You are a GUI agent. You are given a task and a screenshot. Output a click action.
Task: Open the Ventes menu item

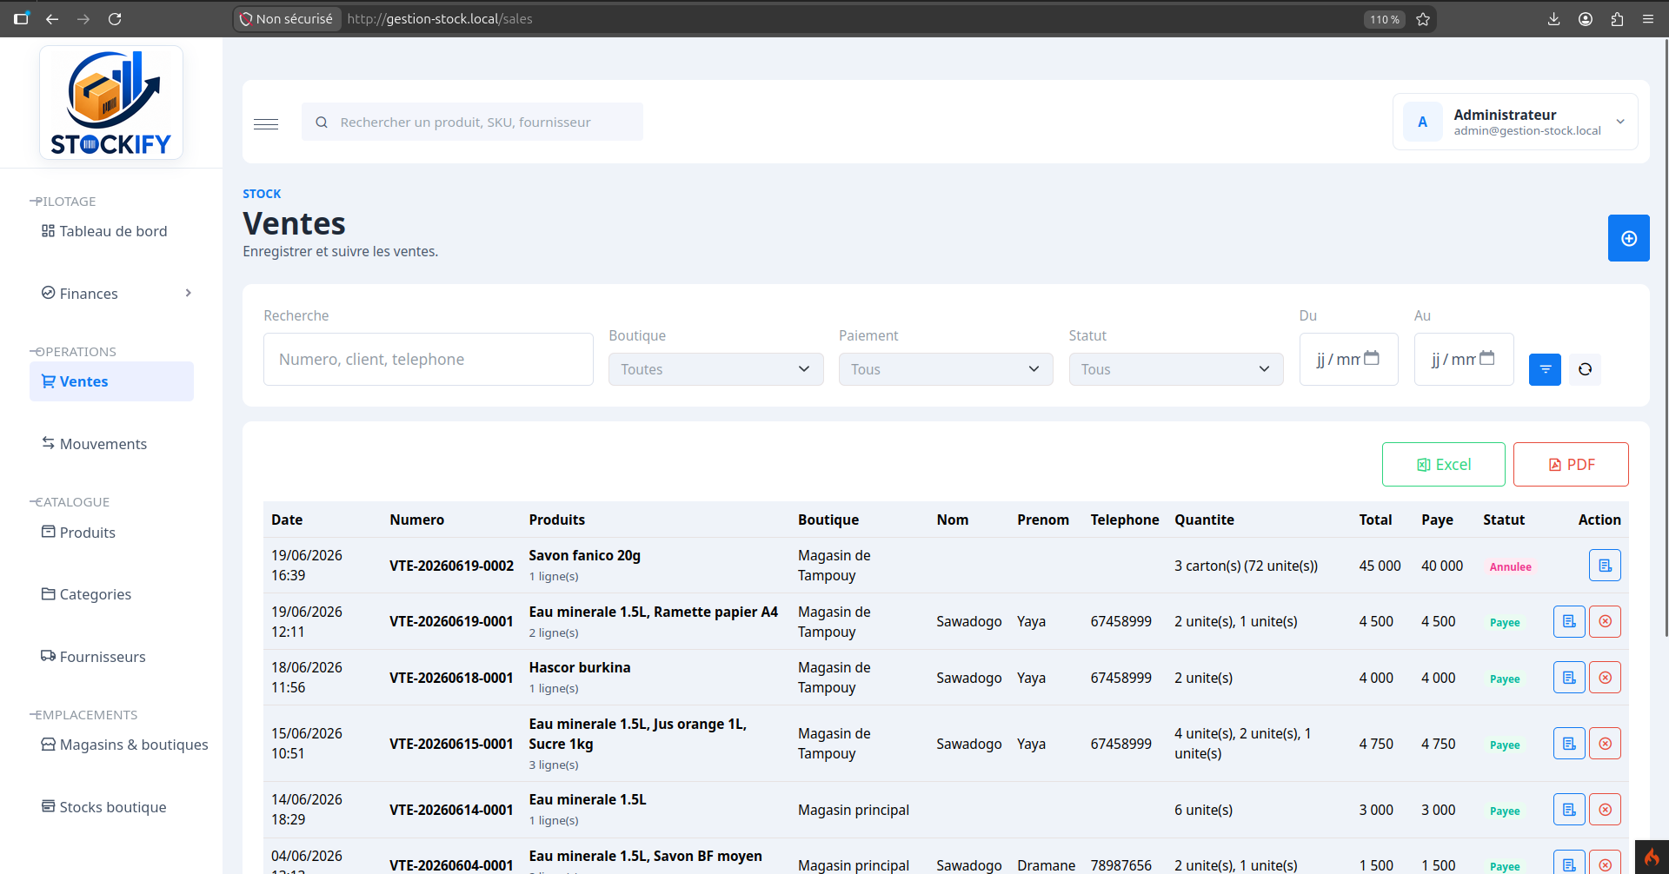click(111, 381)
